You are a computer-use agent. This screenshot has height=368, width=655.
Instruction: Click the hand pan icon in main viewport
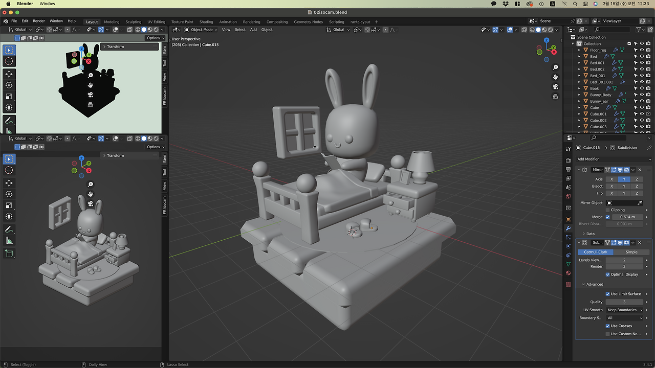pyautogui.click(x=555, y=77)
